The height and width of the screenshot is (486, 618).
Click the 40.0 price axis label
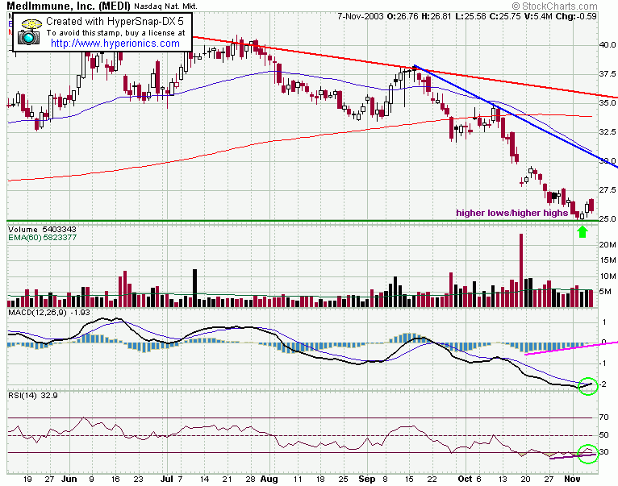tap(608, 45)
